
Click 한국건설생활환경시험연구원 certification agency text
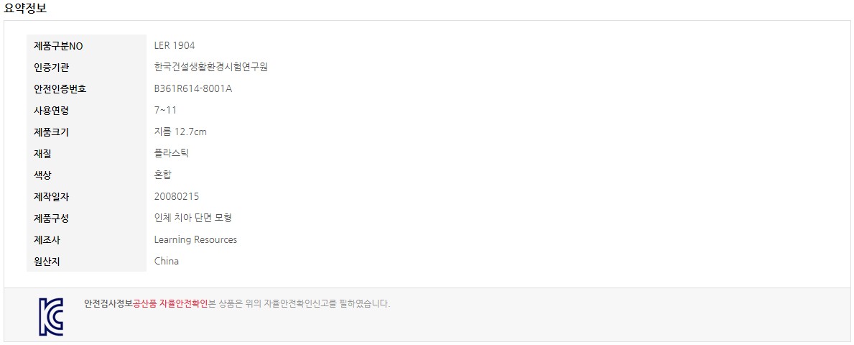210,67
